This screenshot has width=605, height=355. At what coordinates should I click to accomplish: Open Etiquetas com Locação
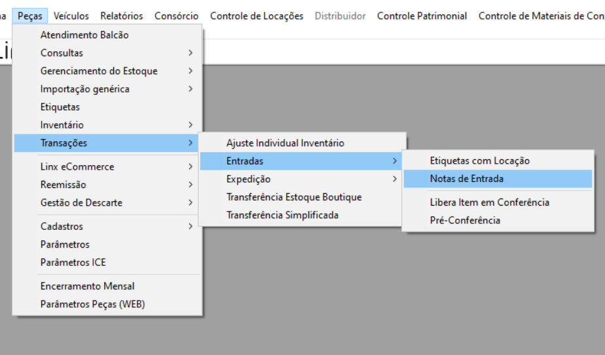pos(480,161)
